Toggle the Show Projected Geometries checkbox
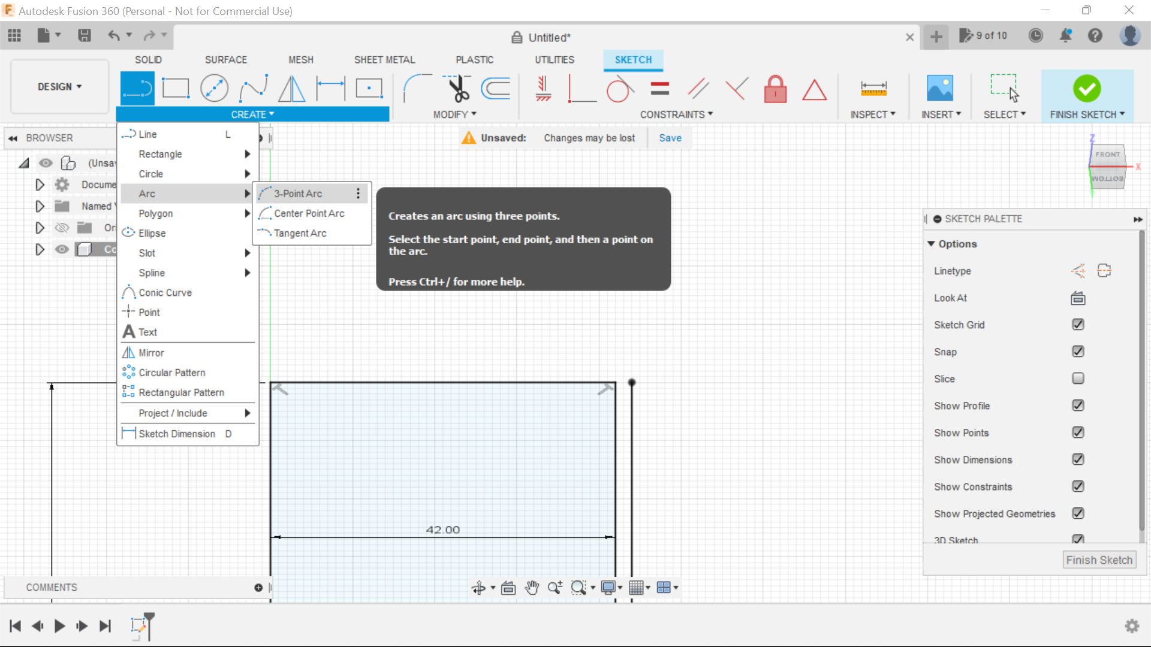The image size is (1151, 647). coord(1078,513)
